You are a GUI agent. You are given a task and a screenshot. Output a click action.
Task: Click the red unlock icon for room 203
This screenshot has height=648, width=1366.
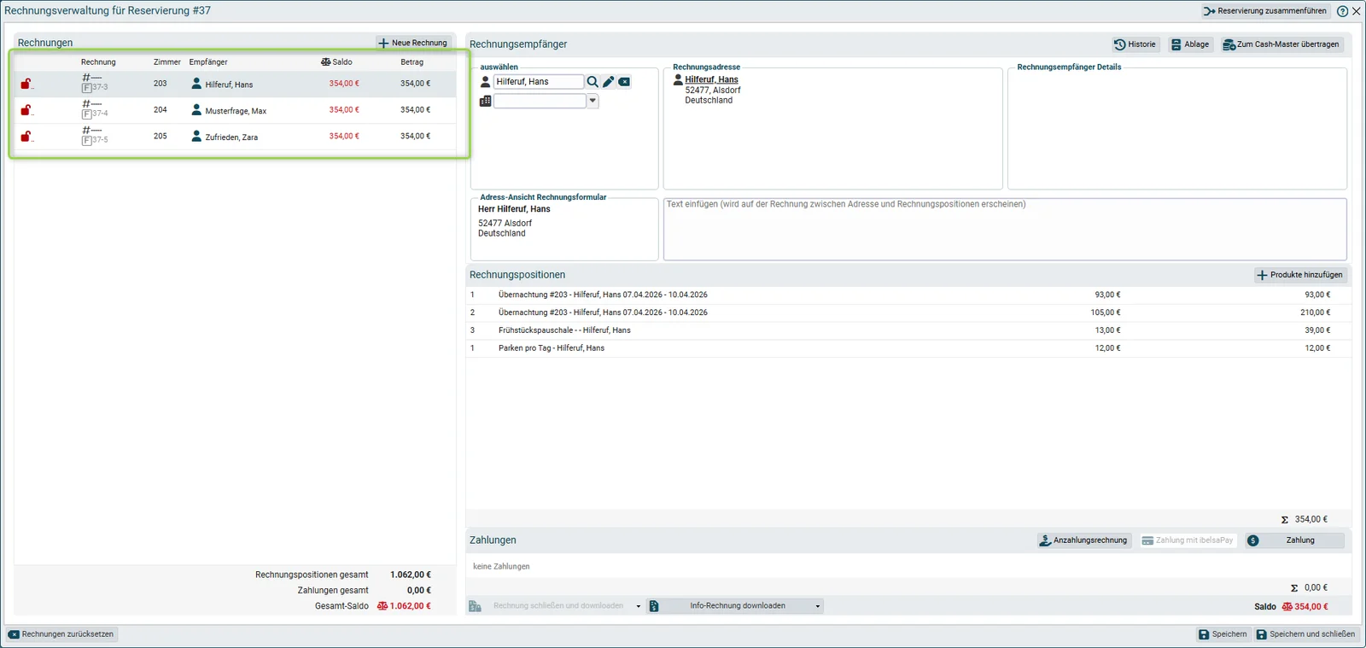(26, 84)
